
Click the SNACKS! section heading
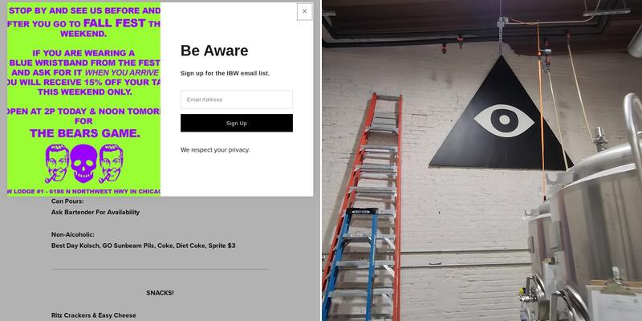[x=160, y=293]
